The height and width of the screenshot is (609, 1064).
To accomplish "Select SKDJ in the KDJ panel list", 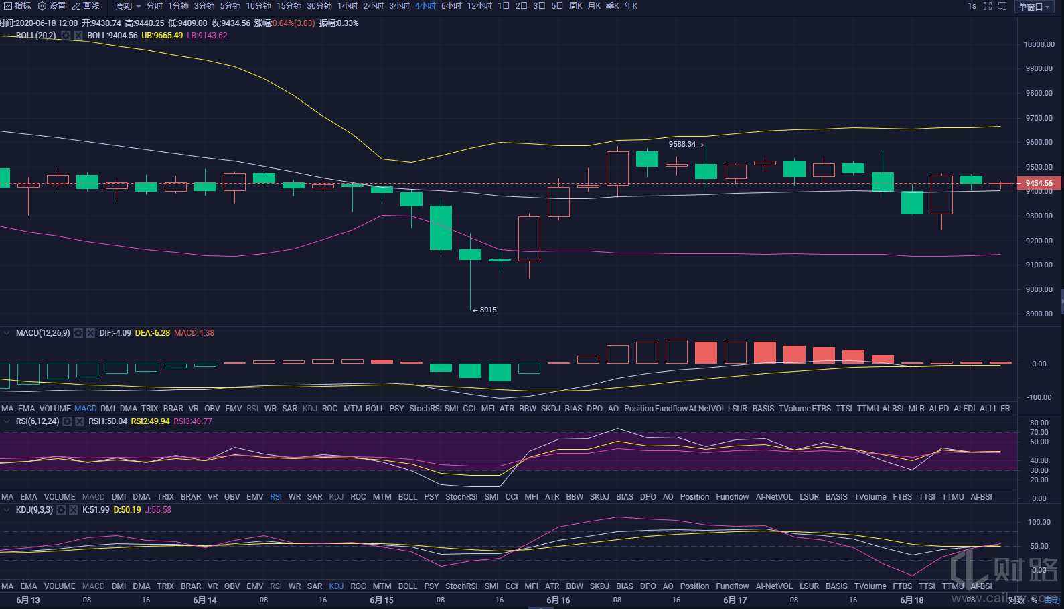I will (599, 586).
